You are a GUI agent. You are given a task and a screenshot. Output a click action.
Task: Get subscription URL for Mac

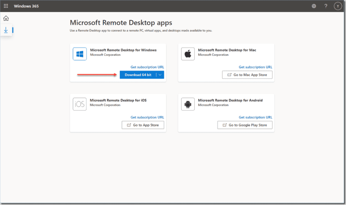click(255, 67)
